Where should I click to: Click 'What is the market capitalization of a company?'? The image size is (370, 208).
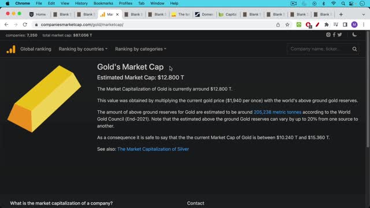point(61,203)
